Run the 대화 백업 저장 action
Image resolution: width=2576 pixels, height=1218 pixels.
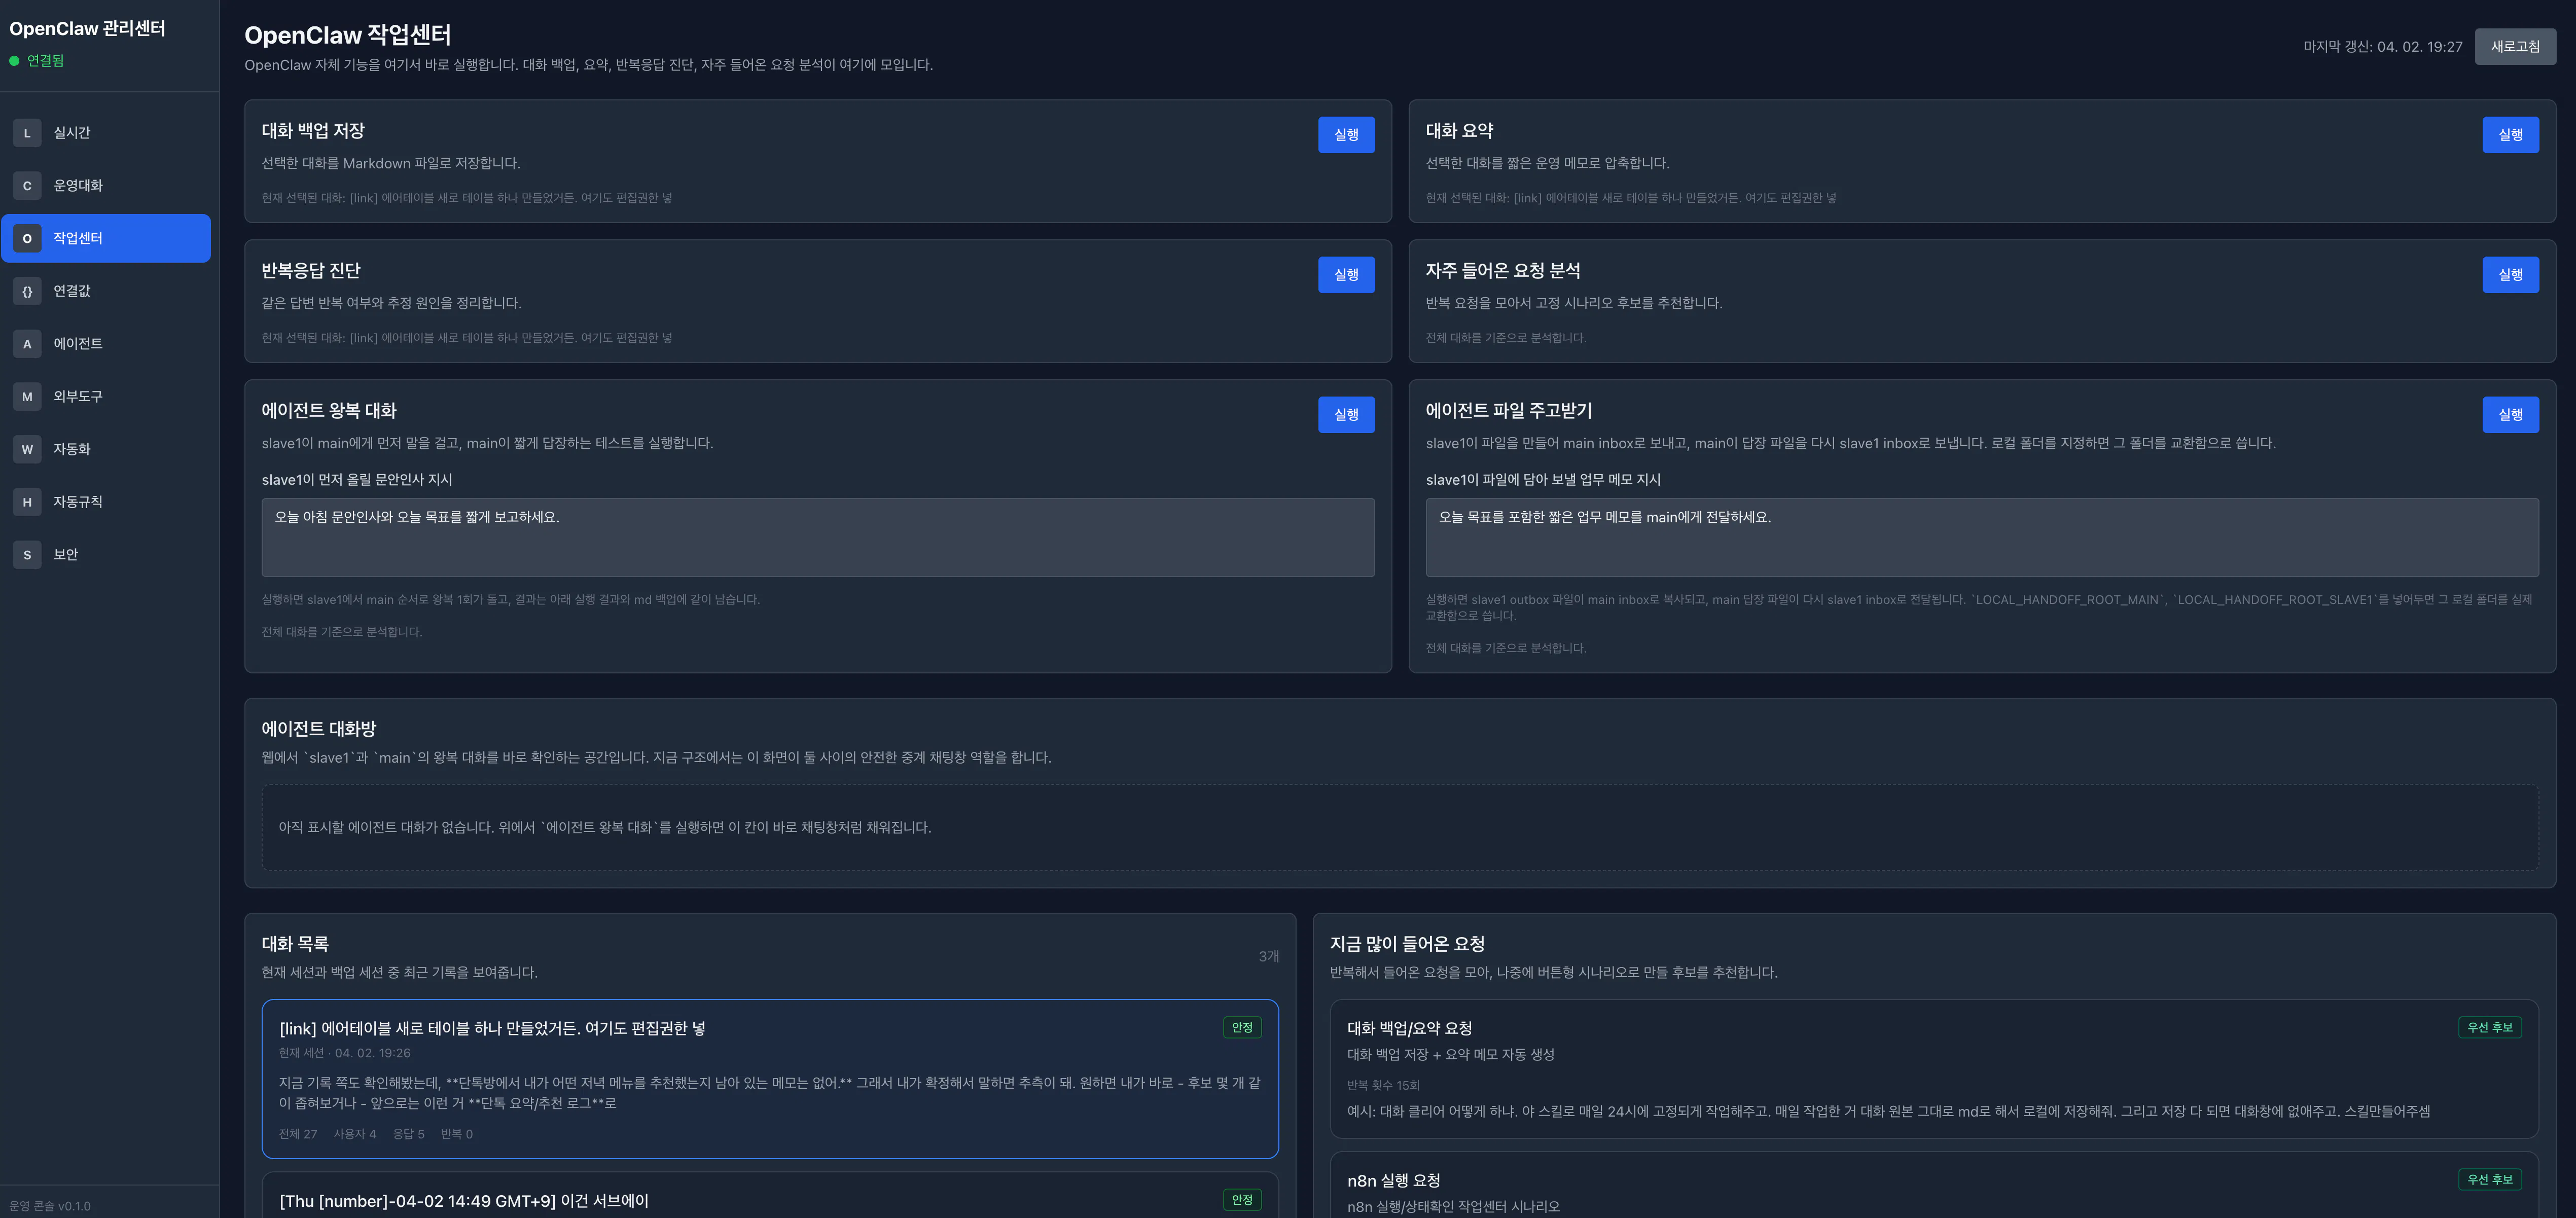1345,135
